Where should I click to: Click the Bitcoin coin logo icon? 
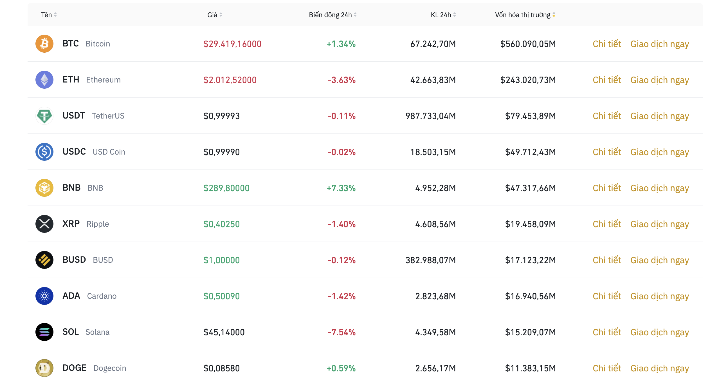point(44,44)
